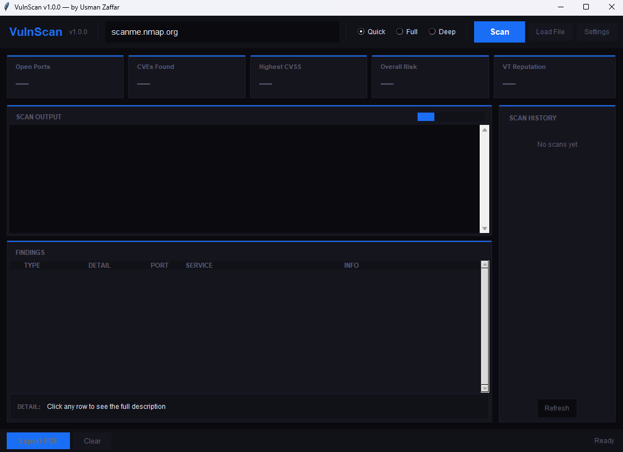Image resolution: width=623 pixels, height=452 pixels.
Task: Click the 'No scans yet' message
Action: point(557,145)
